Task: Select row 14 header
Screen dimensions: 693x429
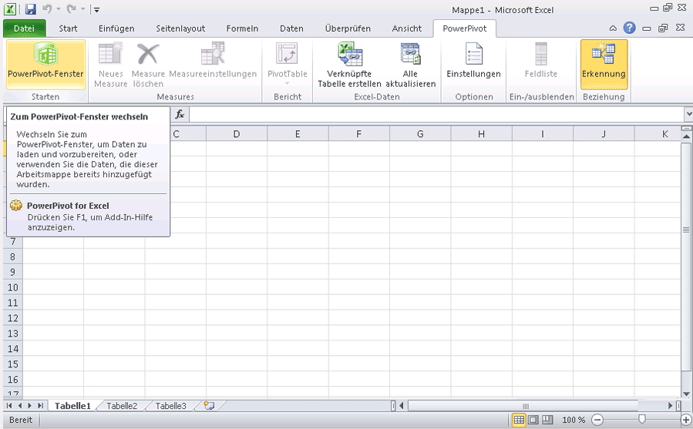Action: tap(13, 349)
